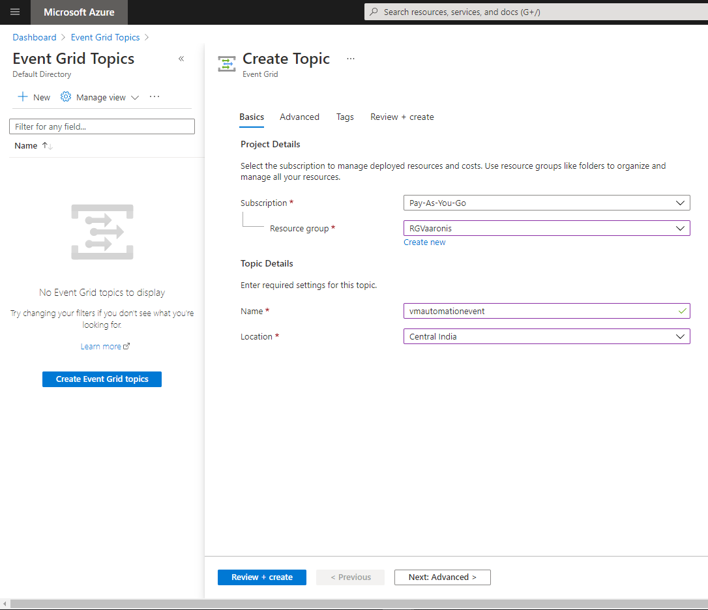This screenshot has width=708, height=610.
Task: Open the Location dropdown
Action: (547, 336)
